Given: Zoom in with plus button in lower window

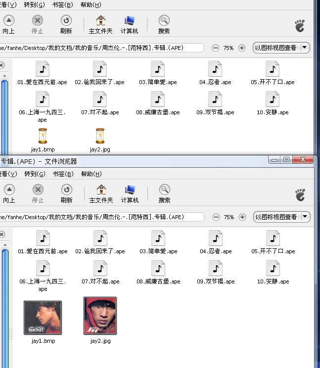Looking at the screenshot, I should [242, 217].
